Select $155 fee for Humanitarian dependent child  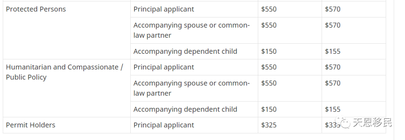[333, 109]
